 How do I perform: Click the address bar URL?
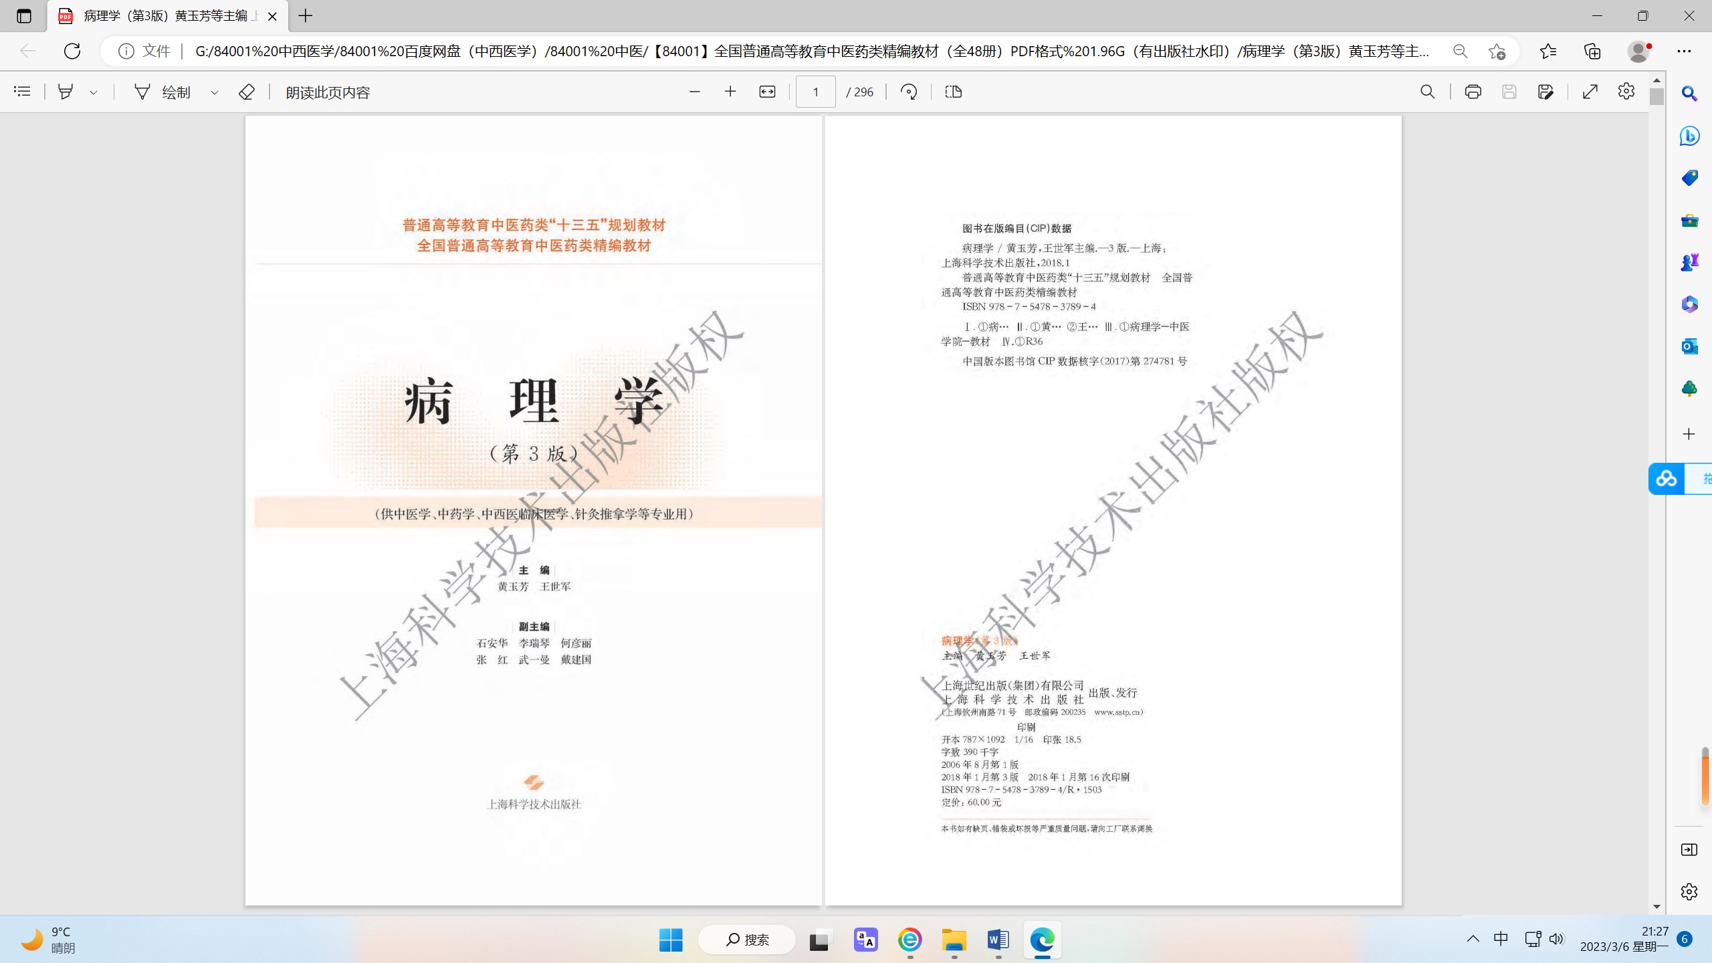(812, 51)
